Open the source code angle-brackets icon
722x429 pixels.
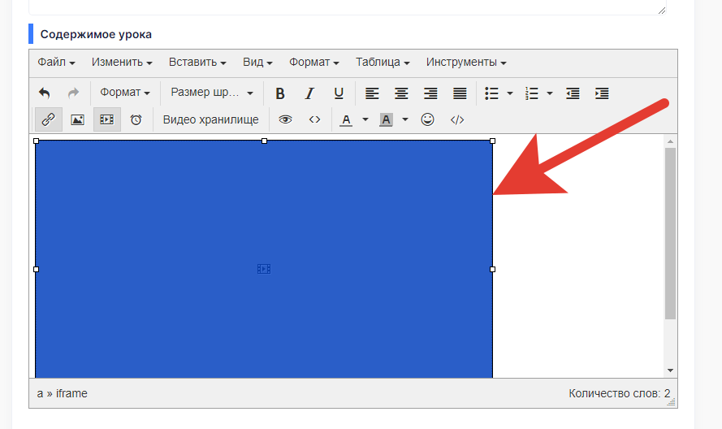point(314,119)
